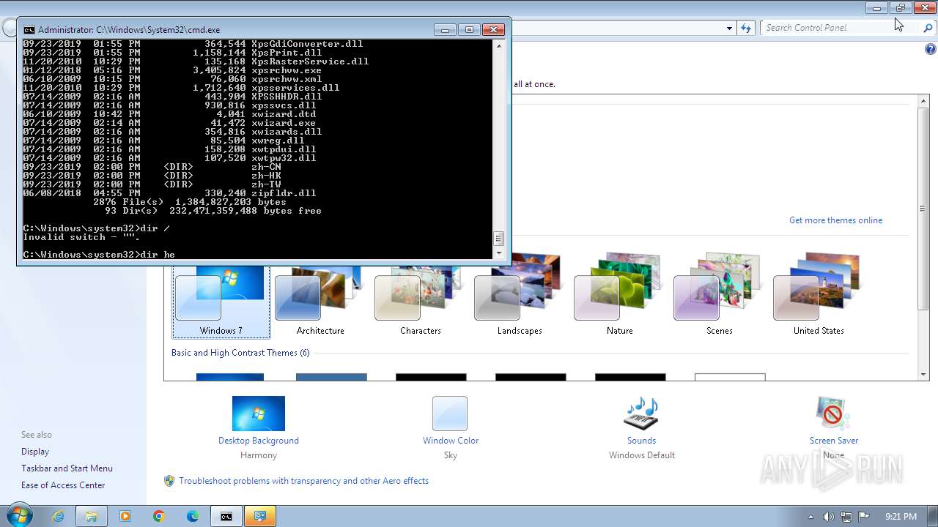Image resolution: width=938 pixels, height=527 pixels.
Task: Open Action Center flag tray icon
Action: 864,517
